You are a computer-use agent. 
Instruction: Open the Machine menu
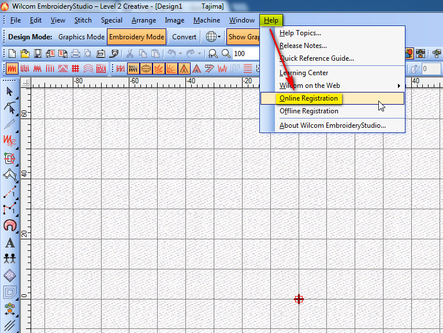[x=207, y=20]
